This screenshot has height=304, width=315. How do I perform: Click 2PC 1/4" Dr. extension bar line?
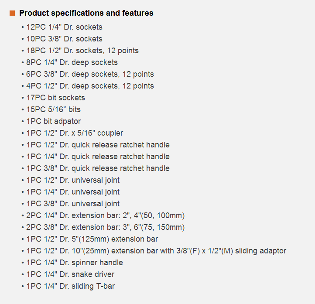pos(106,215)
